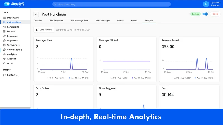Click the Segments sidebar icon

pyautogui.click(x=4, y=41)
